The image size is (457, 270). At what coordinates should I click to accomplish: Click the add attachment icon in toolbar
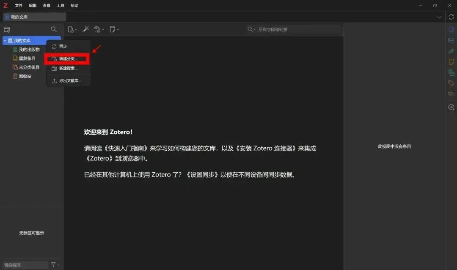(97, 30)
